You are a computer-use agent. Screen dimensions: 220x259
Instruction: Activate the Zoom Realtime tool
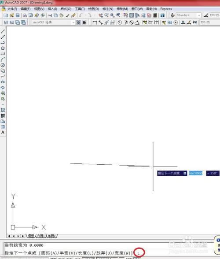tap(106, 15)
